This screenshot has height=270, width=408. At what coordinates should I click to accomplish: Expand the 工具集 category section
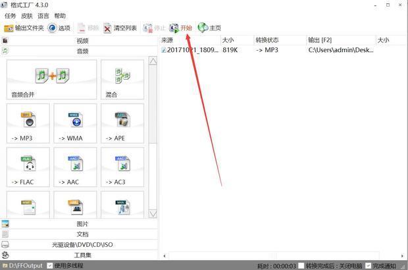point(82,255)
